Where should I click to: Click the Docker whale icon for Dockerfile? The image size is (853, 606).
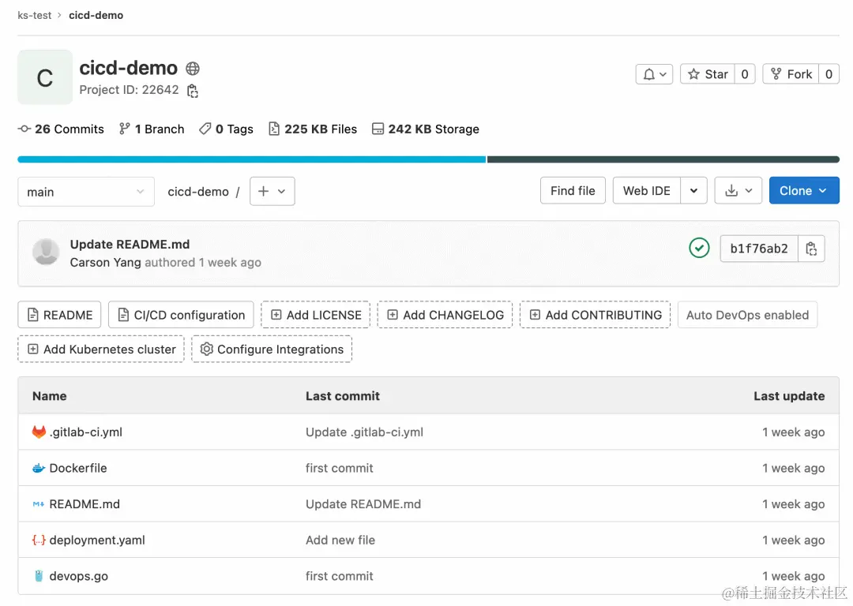point(39,468)
